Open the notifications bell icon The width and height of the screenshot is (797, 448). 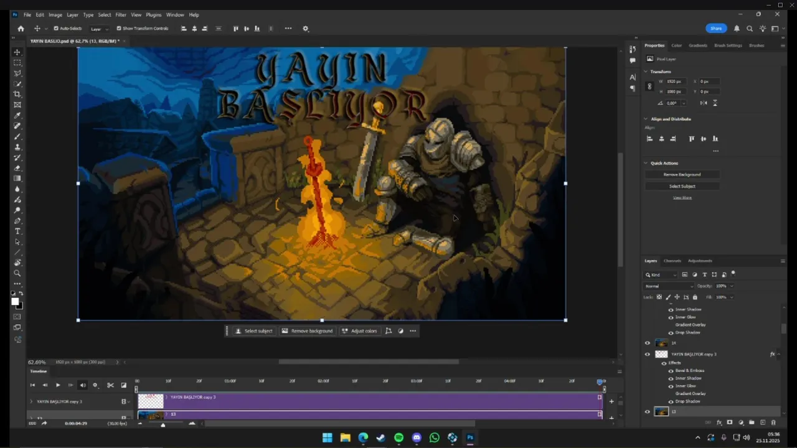pyautogui.click(x=737, y=29)
